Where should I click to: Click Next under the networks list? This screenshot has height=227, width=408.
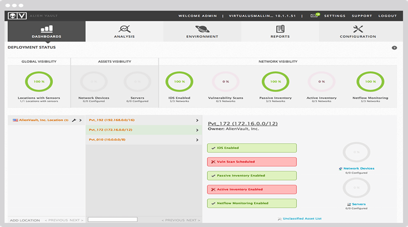click(193, 220)
